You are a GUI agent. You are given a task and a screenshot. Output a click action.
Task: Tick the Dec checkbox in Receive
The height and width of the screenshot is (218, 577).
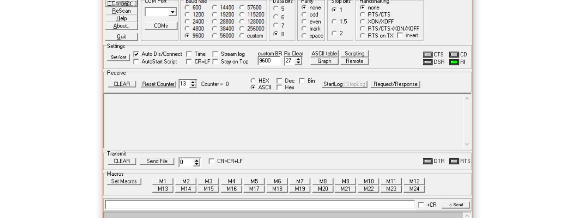[x=279, y=81]
